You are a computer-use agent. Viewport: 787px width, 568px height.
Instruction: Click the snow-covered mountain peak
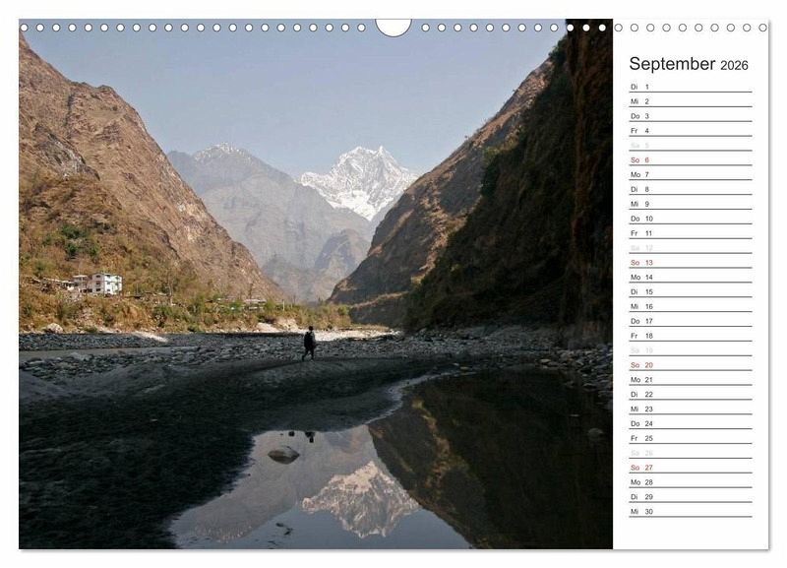pyautogui.click(x=360, y=180)
